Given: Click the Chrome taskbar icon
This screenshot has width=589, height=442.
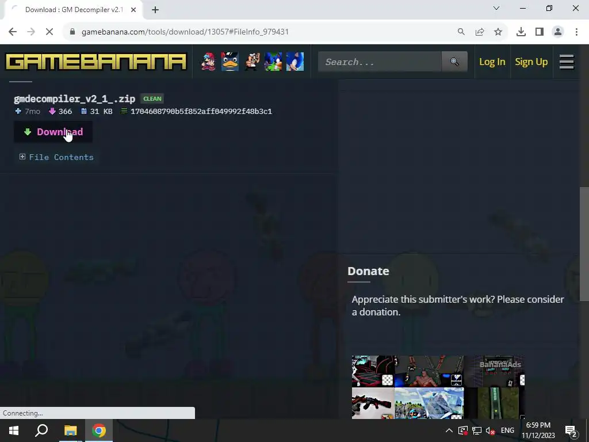Looking at the screenshot, I should [x=99, y=430].
